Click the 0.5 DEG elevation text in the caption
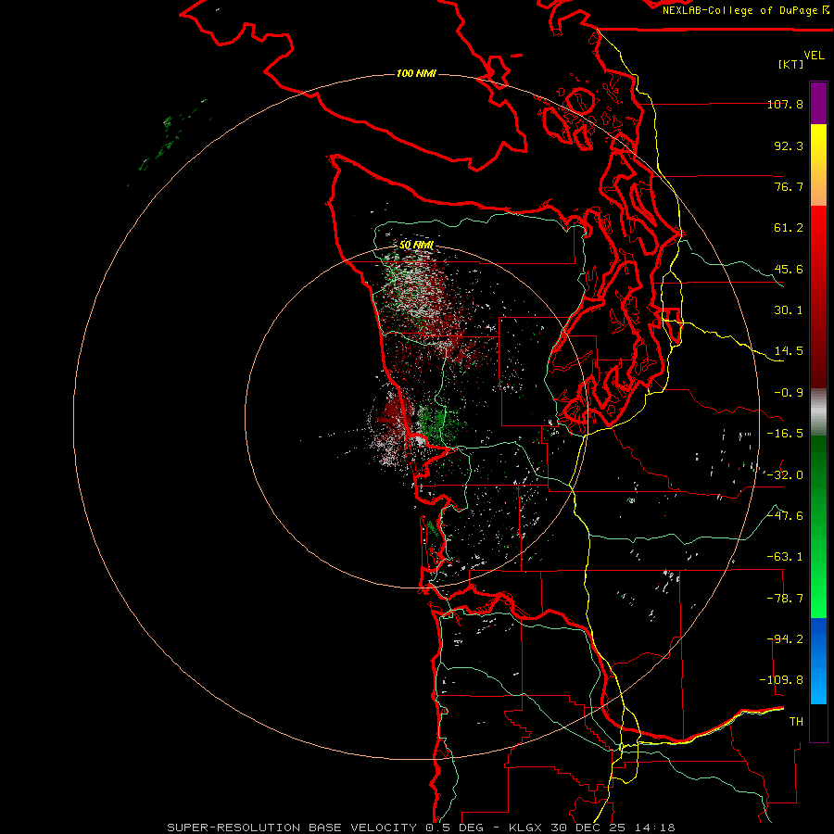This screenshot has width=834, height=834. pyautogui.click(x=454, y=828)
